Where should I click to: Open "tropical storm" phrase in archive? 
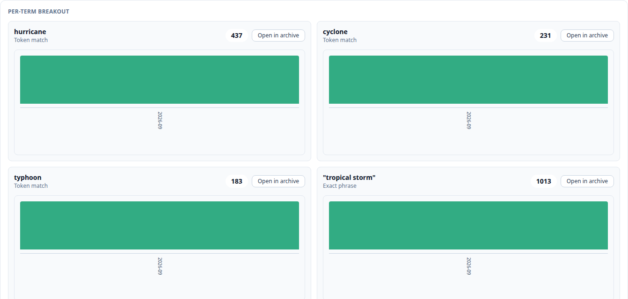coord(587,181)
